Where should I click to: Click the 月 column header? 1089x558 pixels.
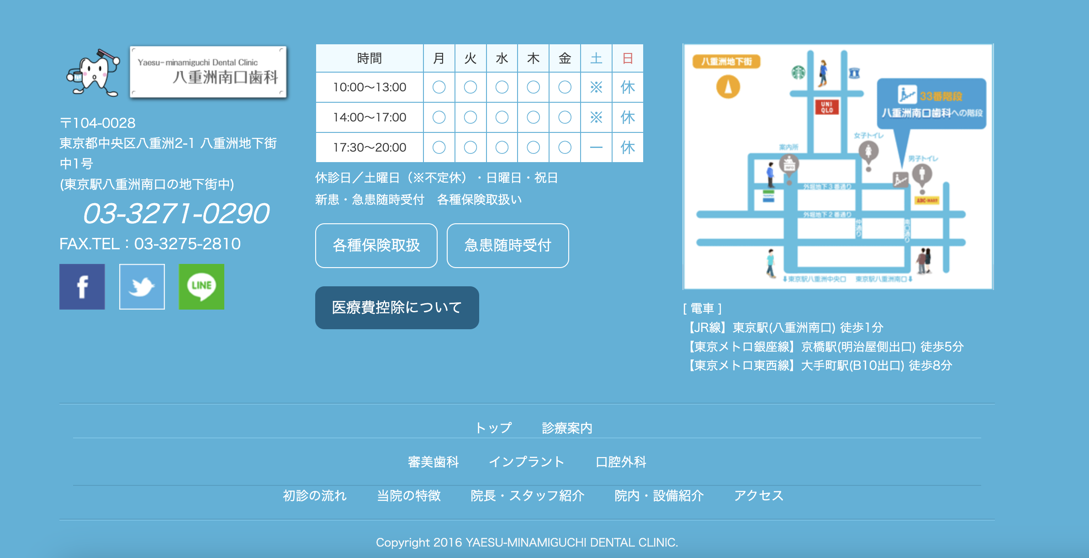pyautogui.click(x=439, y=58)
